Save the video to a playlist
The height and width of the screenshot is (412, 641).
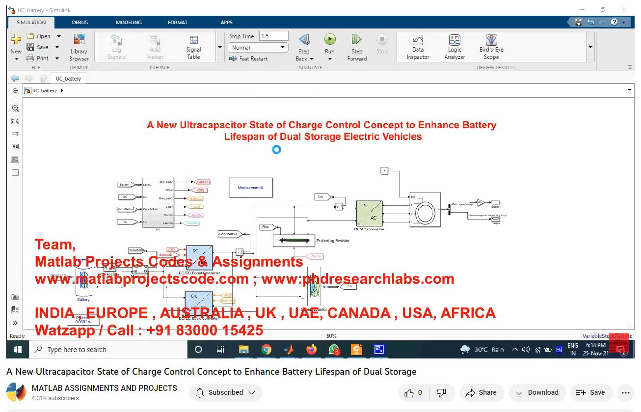click(x=591, y=393)
